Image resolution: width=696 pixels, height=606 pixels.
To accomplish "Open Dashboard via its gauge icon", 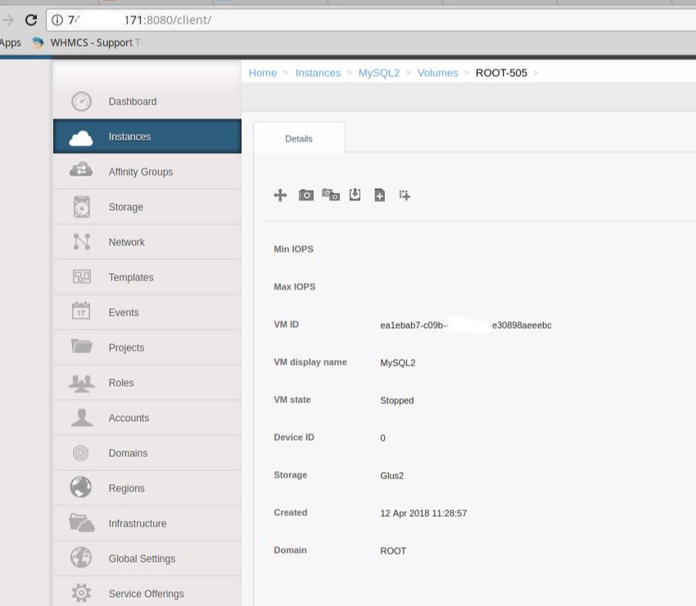I will [81, 101].
